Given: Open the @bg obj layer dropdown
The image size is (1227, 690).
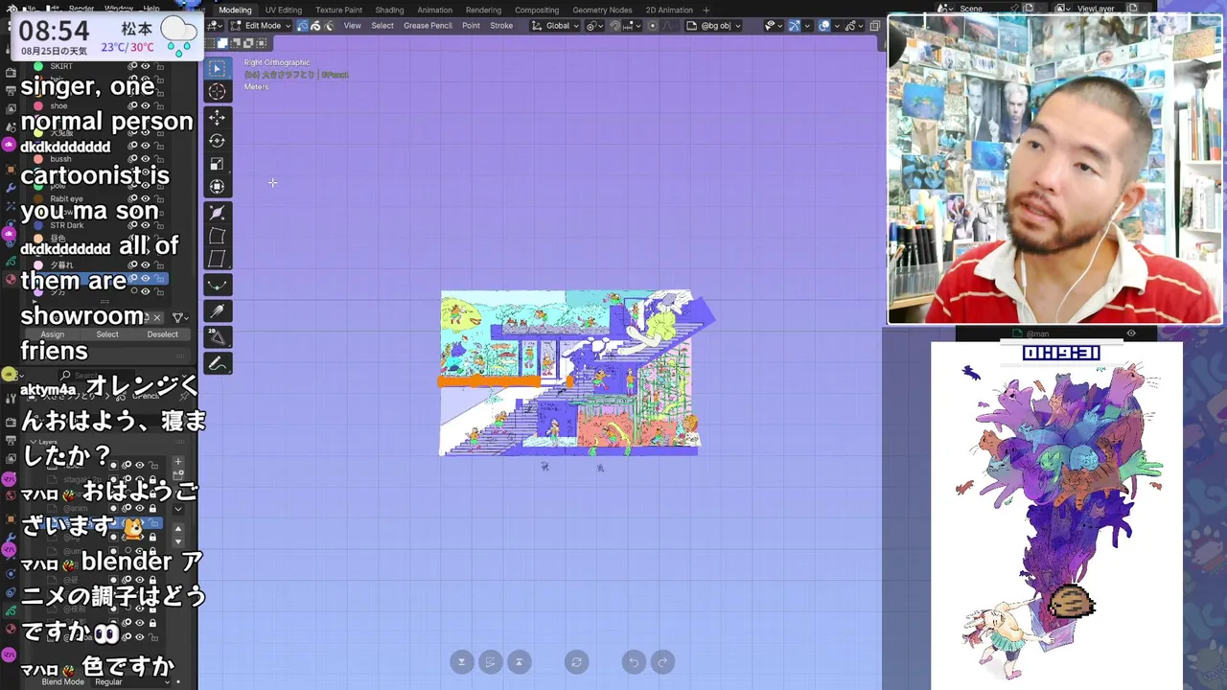Looking at the screenshot, I should [x=712, y=26].
